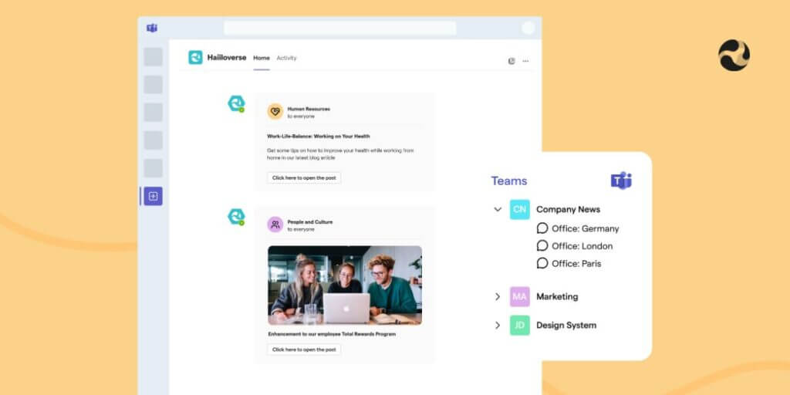
Task: Click the Teams logo in the window's top-left corner
Action: point(152,28)
